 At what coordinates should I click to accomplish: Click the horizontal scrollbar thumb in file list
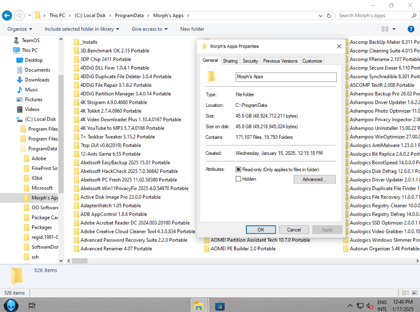80,261
